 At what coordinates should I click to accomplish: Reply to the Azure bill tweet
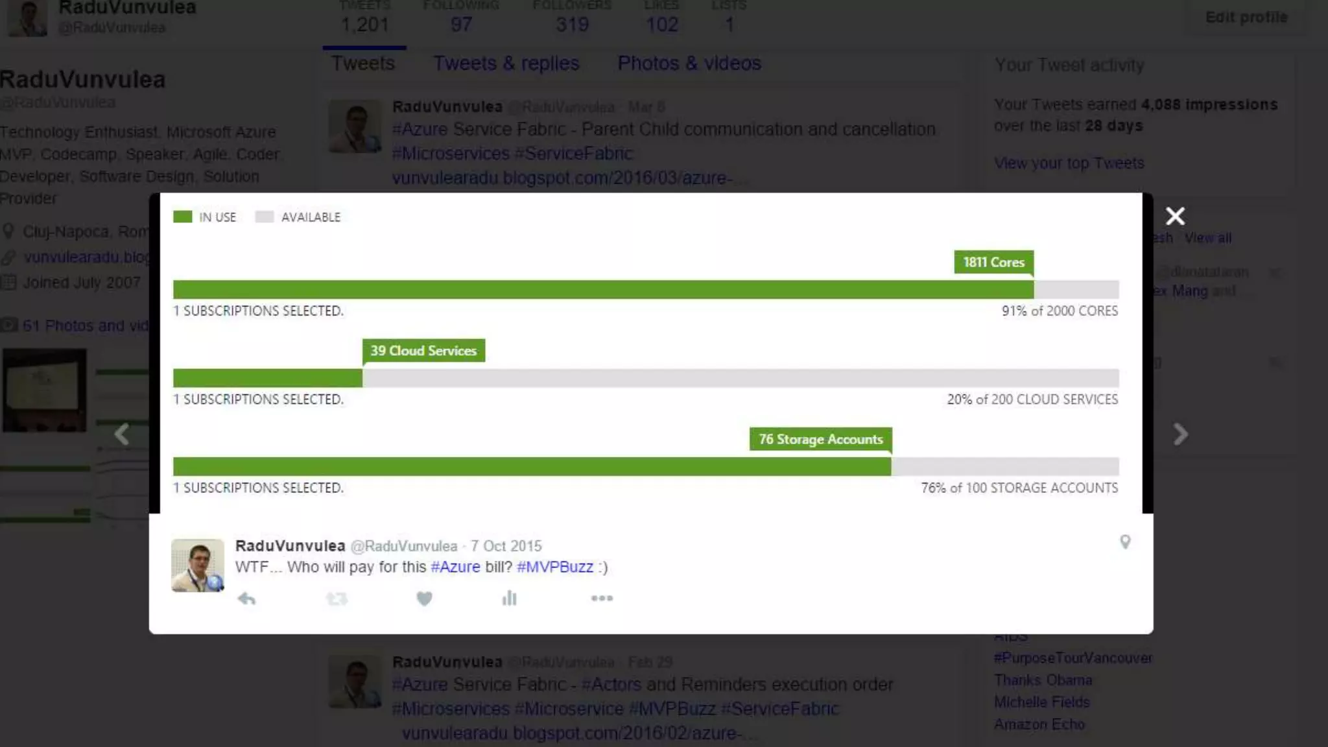(x=246, y=599)
